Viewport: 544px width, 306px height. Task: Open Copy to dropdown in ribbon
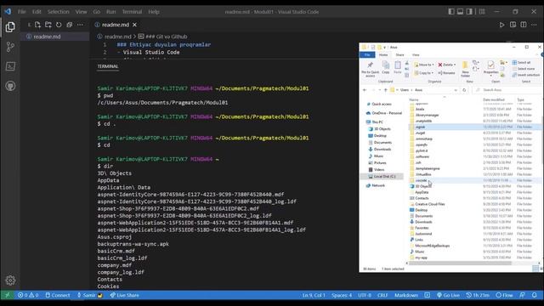423,73
